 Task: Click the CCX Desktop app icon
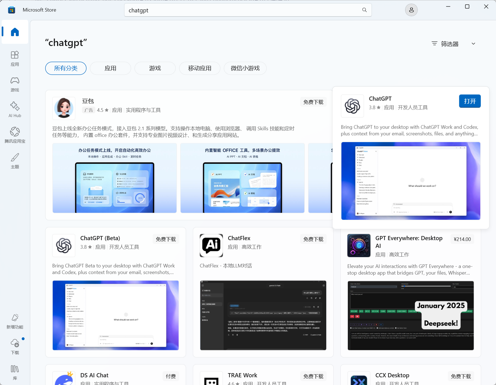[359, 378]
